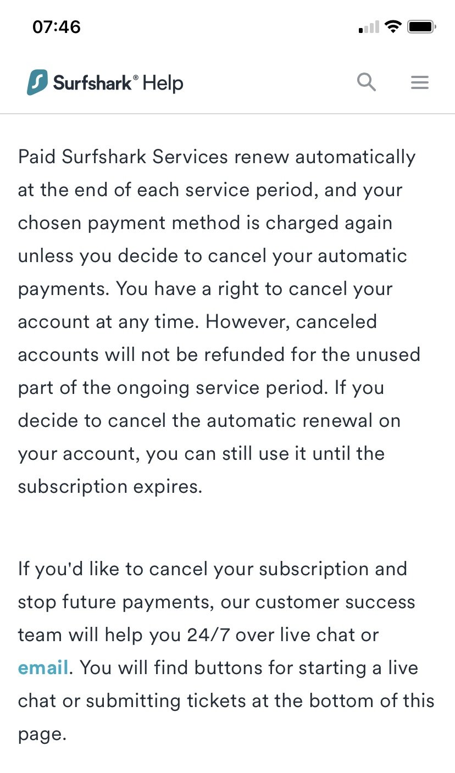Click empty header area left of search icon
This screenshot has height=773, width=455.
(x=269, y=82)
